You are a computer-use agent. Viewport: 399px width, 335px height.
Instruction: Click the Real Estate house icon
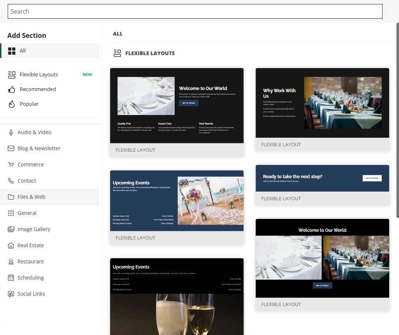11,245
